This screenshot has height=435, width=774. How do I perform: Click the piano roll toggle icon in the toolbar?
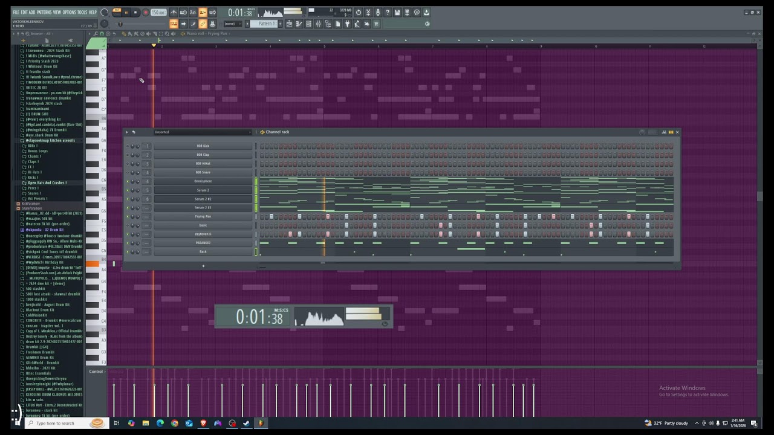(299, 24)
